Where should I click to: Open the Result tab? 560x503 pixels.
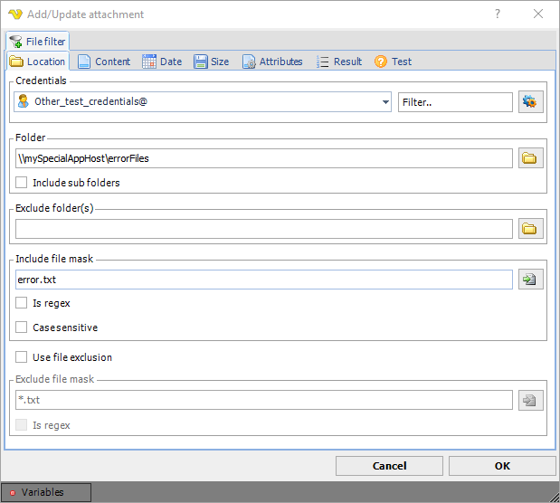click(339, 62)
